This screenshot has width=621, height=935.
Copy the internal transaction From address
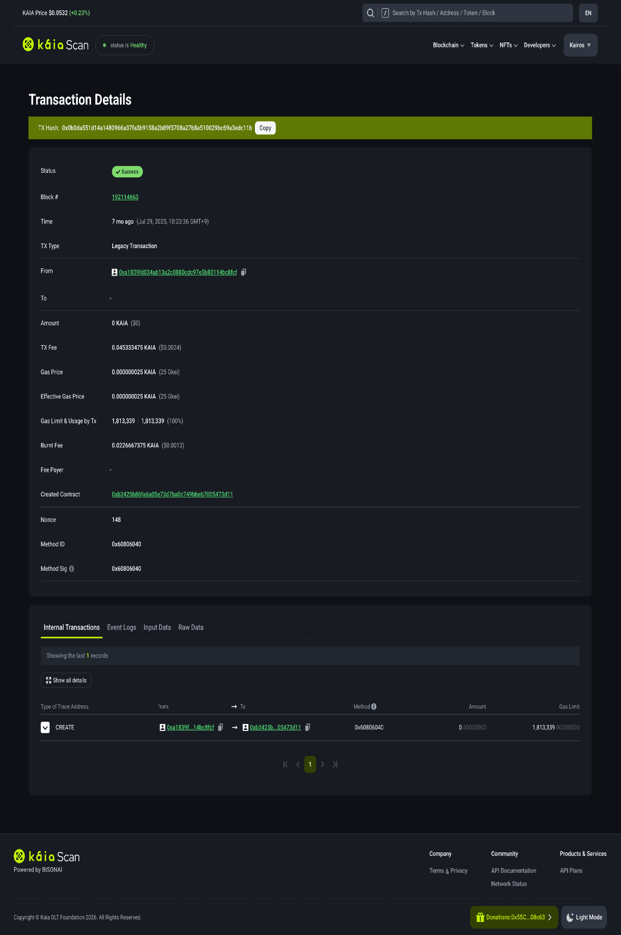(x=221, y=728)
